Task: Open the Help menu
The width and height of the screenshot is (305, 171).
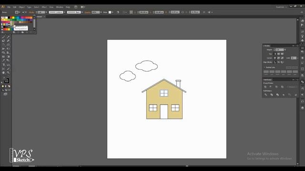Action: pyautogui.click(x=68, y=7)
